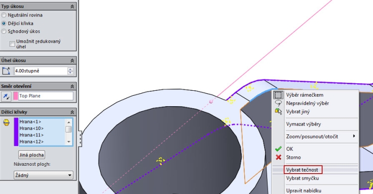Viewport: 373px width, 194px height.
Task: Click the box selection icon
Action: click(278, 95)
